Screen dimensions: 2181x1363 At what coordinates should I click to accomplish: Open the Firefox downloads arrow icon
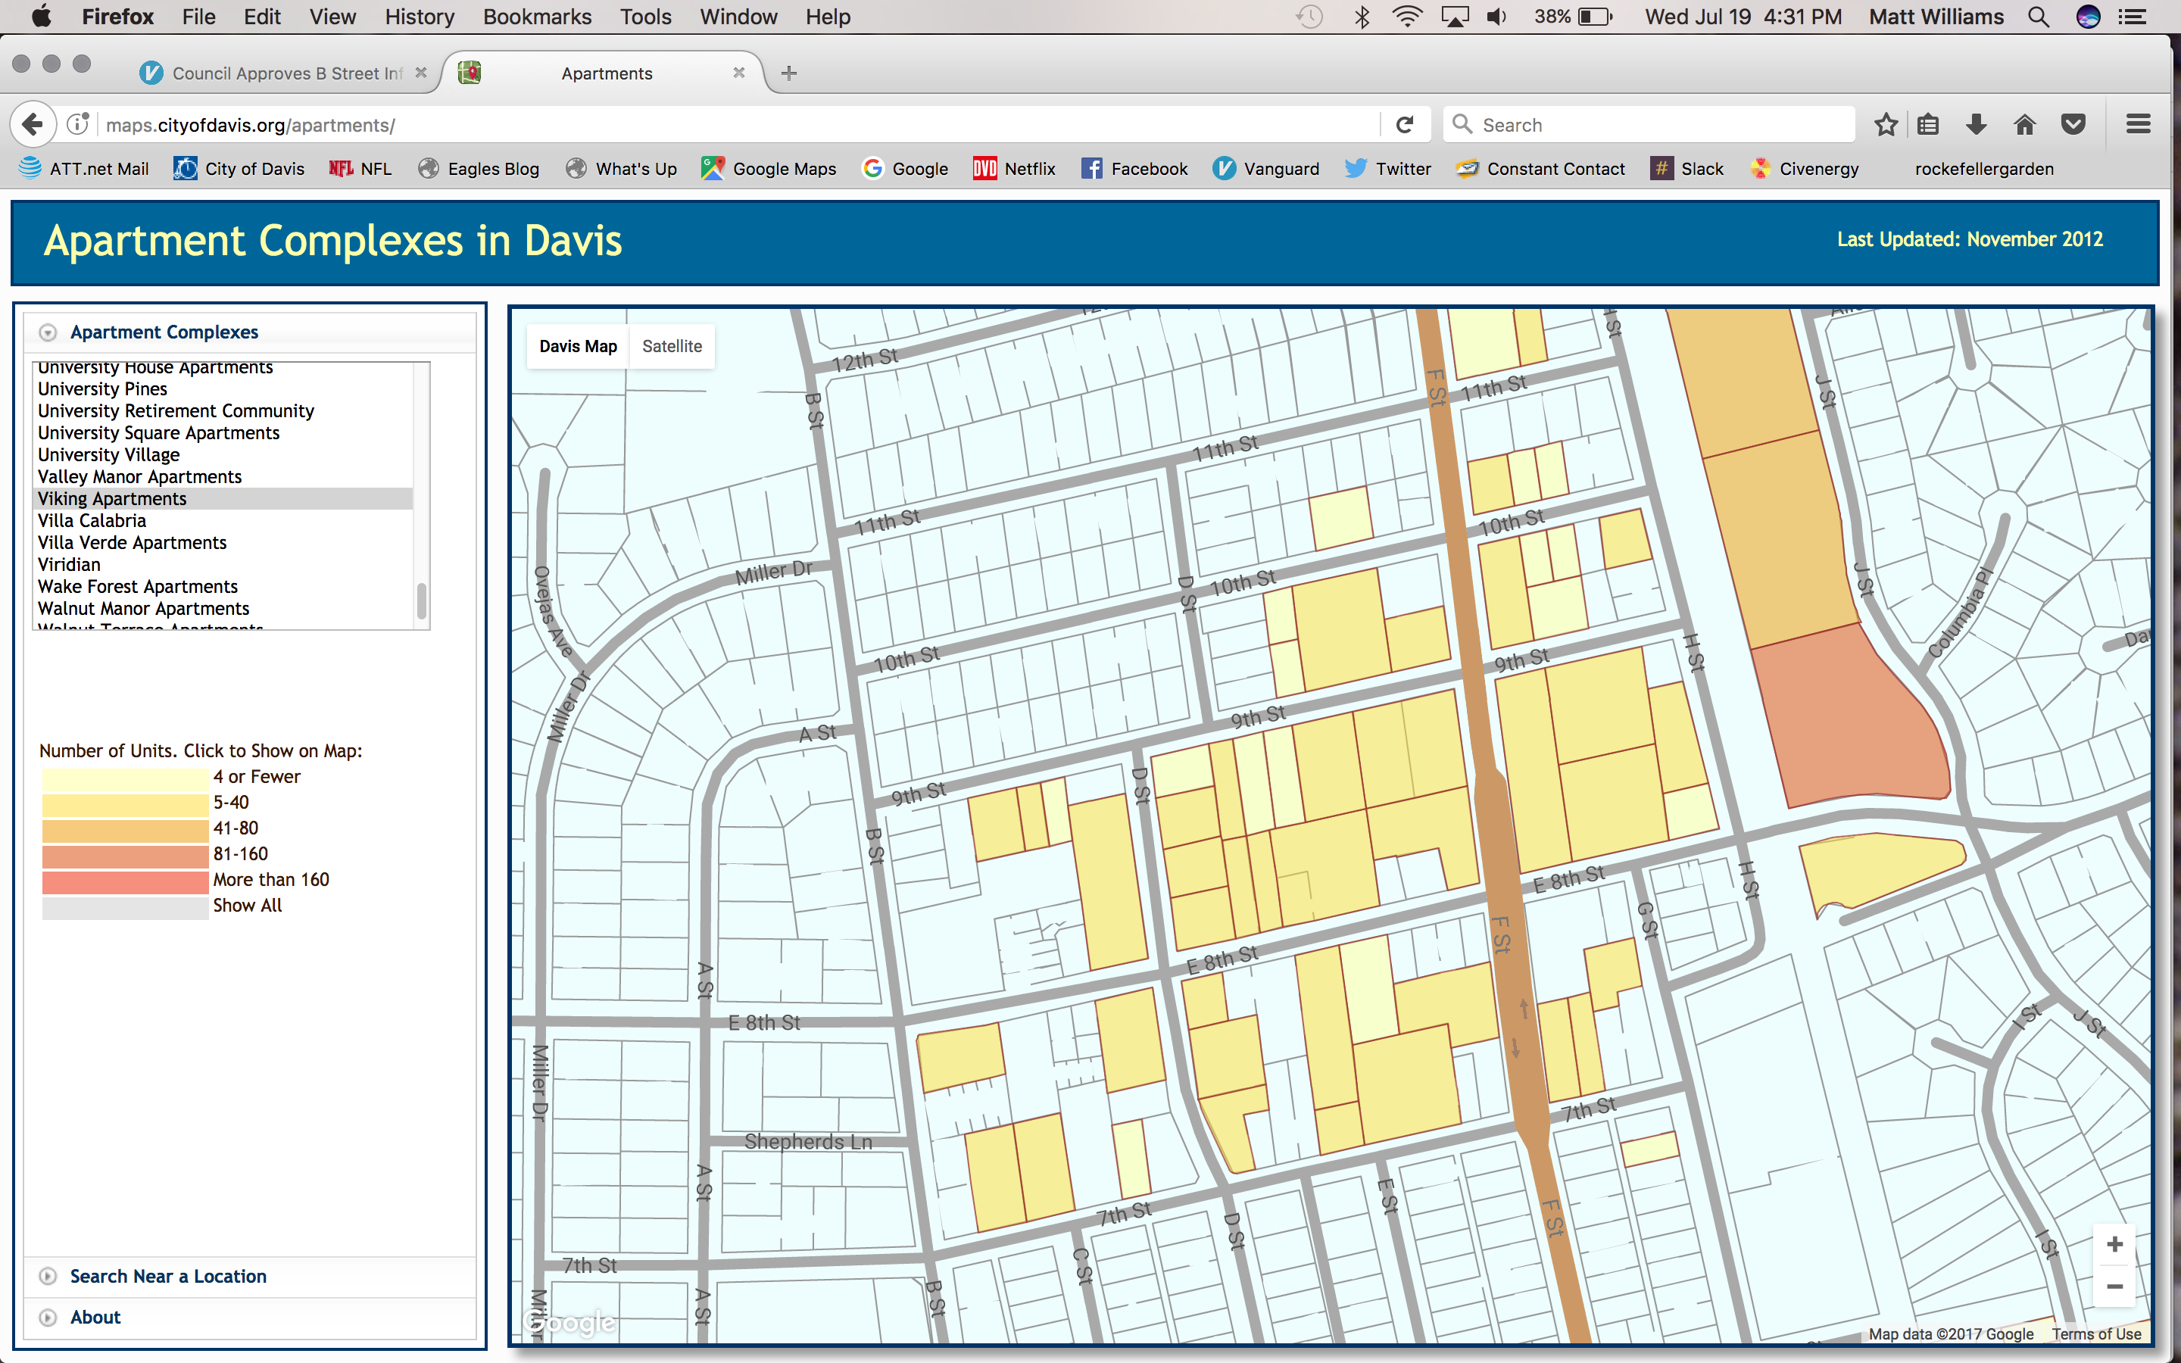[x=1976, y=124]
